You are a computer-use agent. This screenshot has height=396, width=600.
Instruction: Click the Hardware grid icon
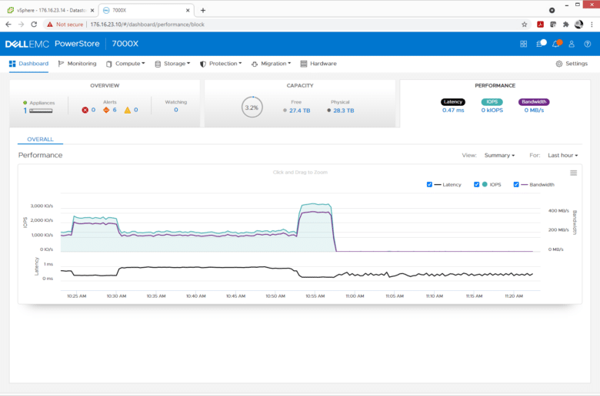pyautogui.click(x=303, y=64)
